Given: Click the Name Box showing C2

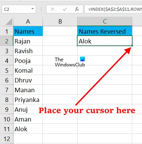Looking at the screenshot, I should point(19,9).
